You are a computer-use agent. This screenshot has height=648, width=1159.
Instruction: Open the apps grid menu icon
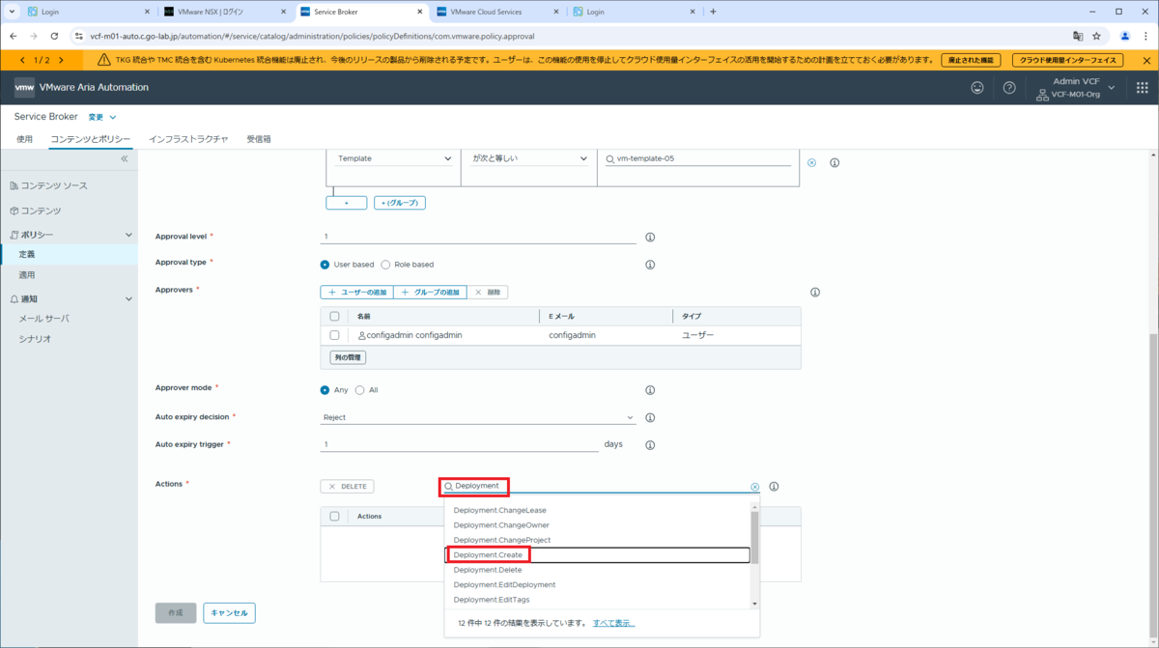1142,87
